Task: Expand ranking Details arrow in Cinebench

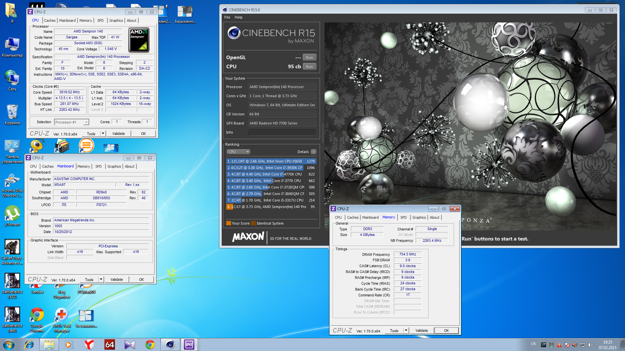Action: 314,152
